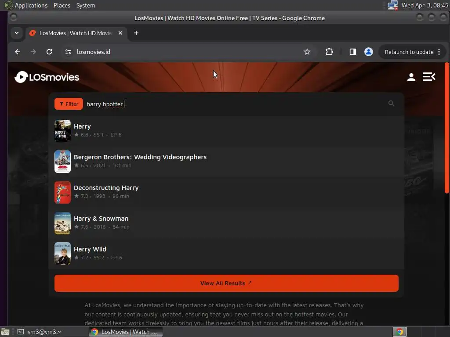Click the 84 min duration of Harry & Snowman
The width and height of the screenshot is (450, 337).
[121, 227]
